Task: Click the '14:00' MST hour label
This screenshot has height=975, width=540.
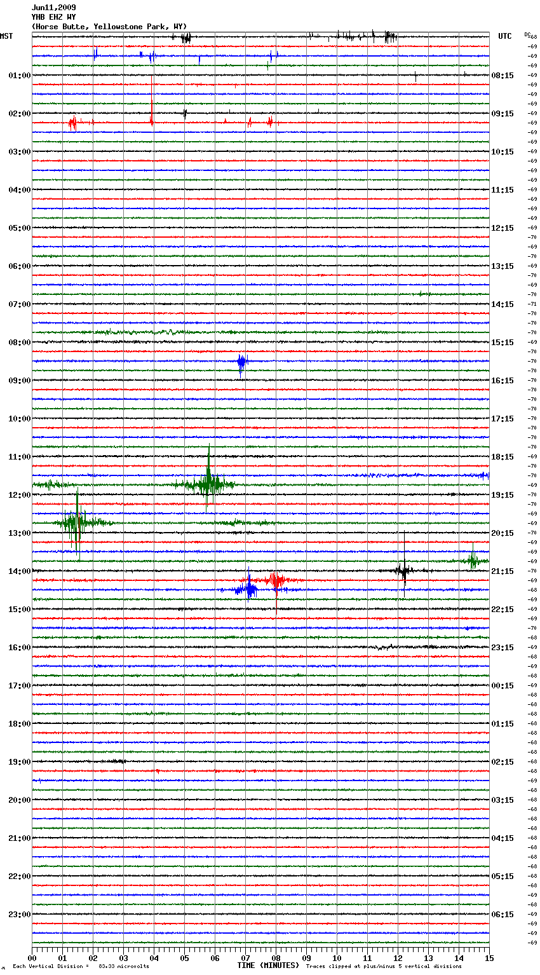Action: point(20,571)
